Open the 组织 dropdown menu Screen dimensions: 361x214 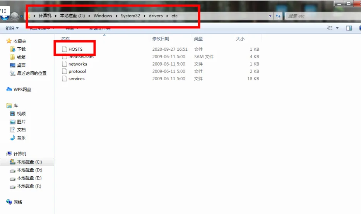click(x=12, y=28)
